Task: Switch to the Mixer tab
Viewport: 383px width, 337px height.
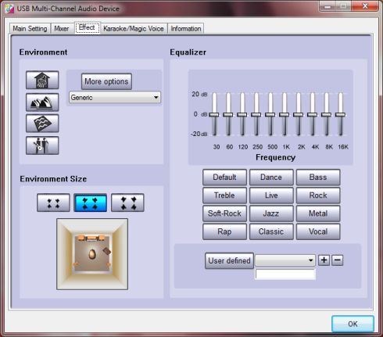Action: point(62,28)
